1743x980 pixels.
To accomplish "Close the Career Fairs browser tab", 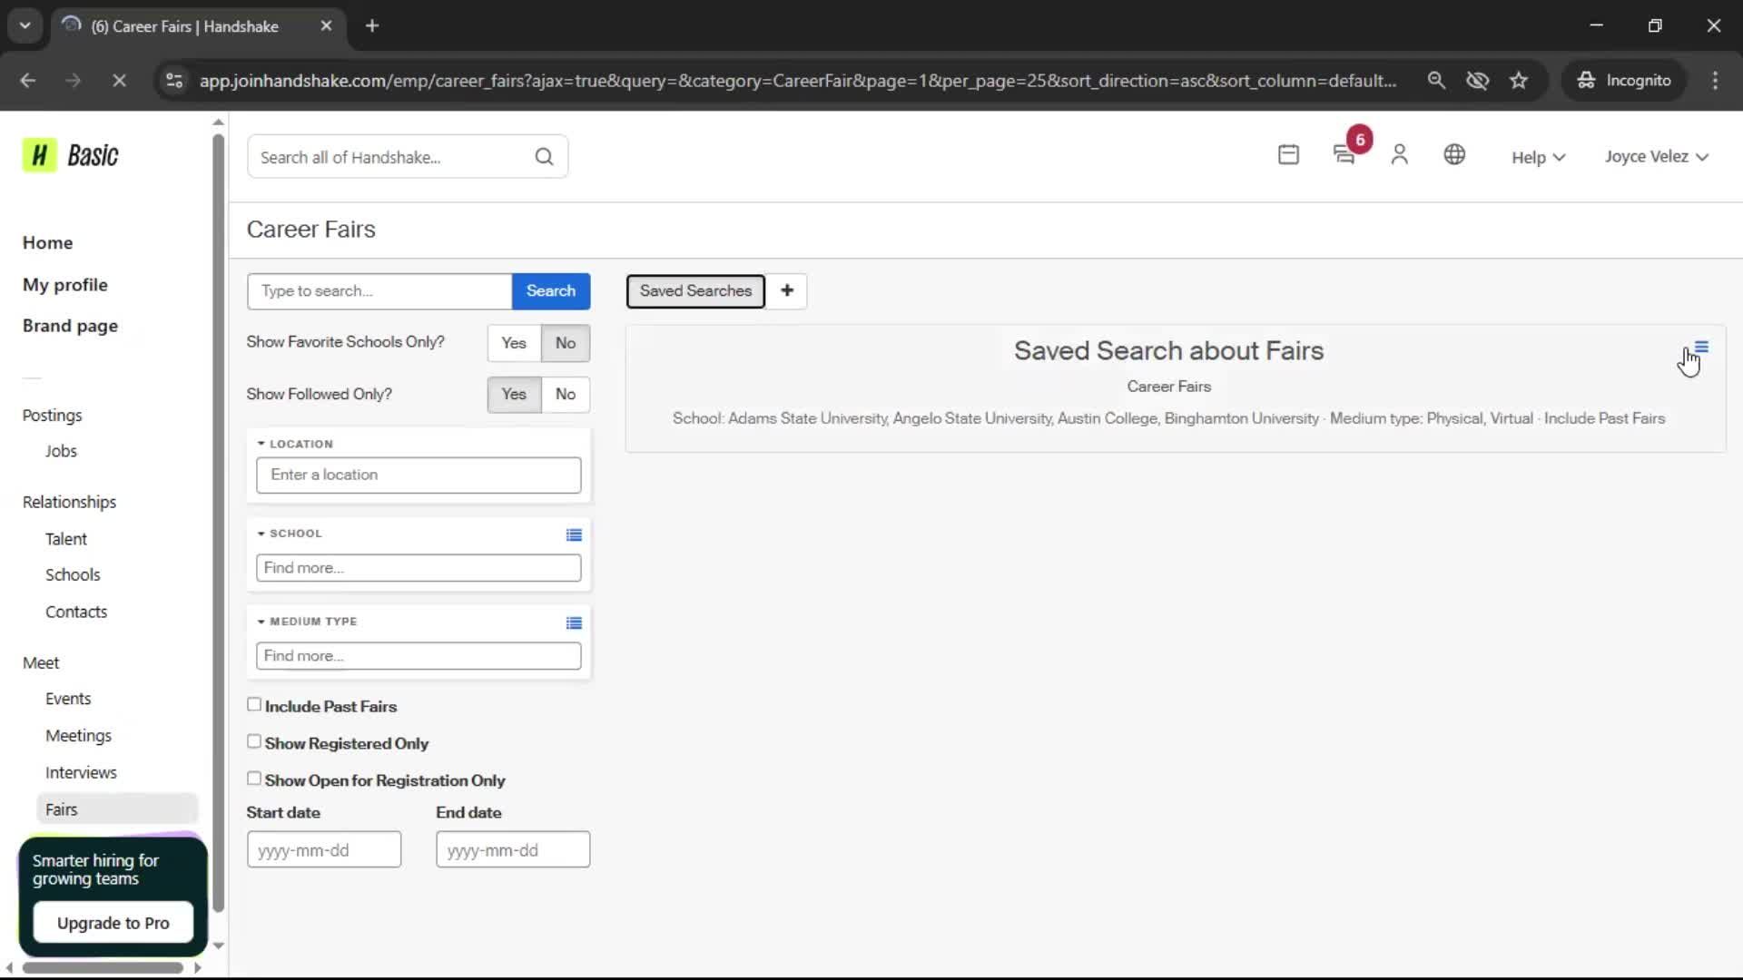I will 326,26.
